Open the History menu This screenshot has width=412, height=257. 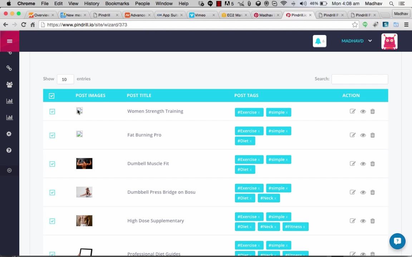click(92, 4)
